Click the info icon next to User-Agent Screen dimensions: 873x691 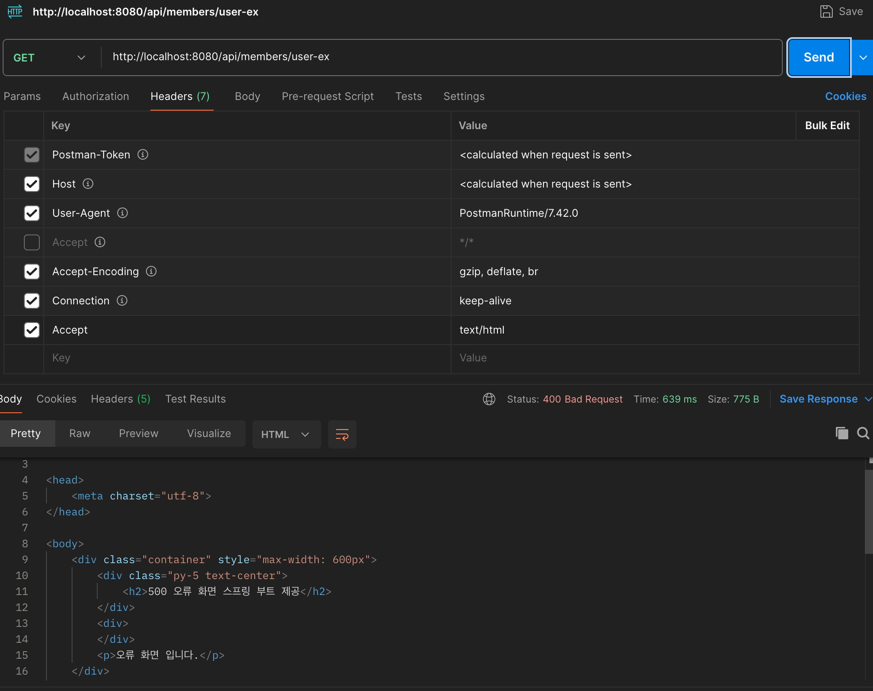pos(123,213)
